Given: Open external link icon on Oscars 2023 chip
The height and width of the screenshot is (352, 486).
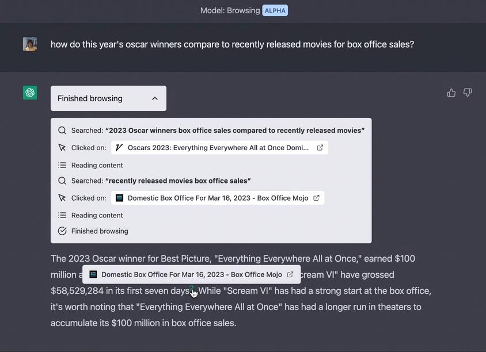Looking at the screenshot, I should point(320,148).
